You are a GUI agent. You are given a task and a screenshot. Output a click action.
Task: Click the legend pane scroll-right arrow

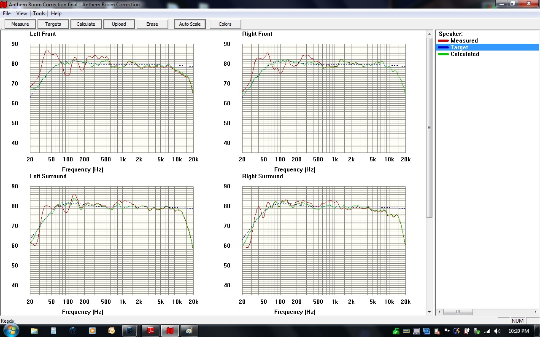(x=536, y=312)
